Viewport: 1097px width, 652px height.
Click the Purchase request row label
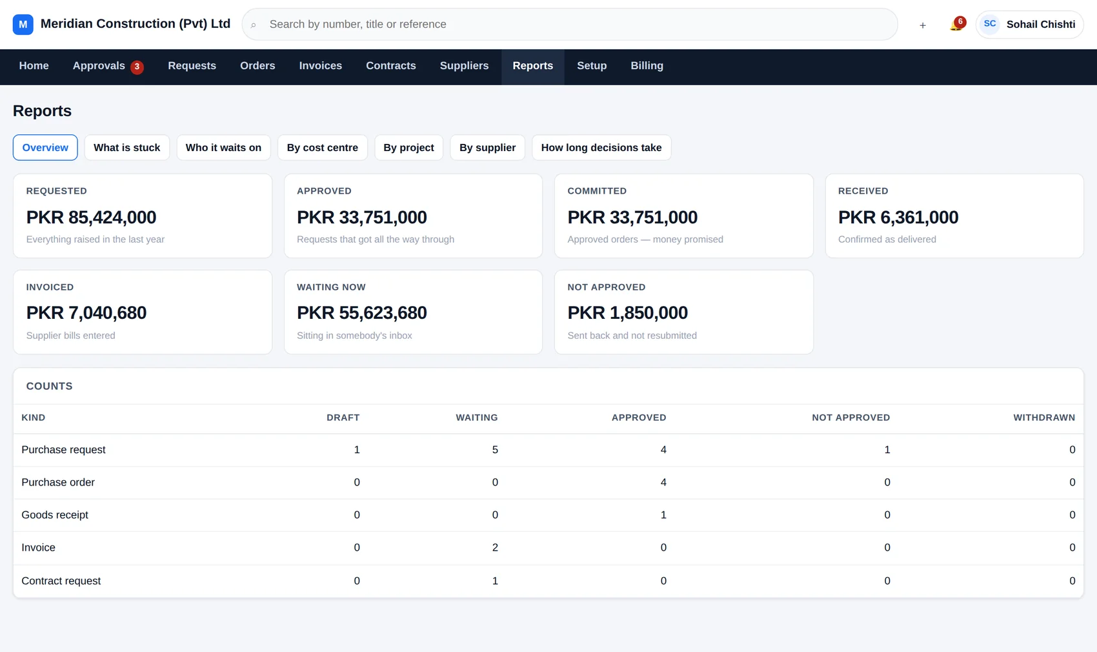pyautogui.click(x=63, y=450)
